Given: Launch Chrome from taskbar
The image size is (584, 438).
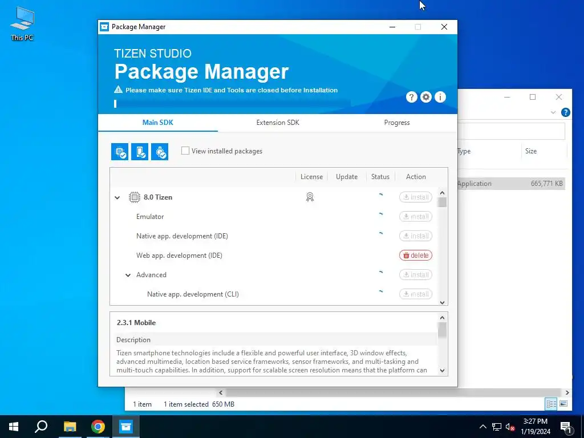Looking at the screenshot, I should coord(98,427).
